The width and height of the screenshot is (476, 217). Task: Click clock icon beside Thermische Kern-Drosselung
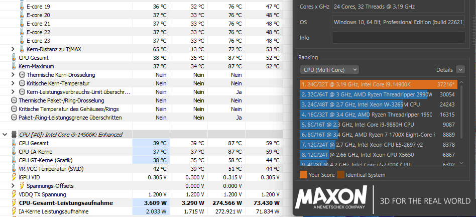pos(22,75)
